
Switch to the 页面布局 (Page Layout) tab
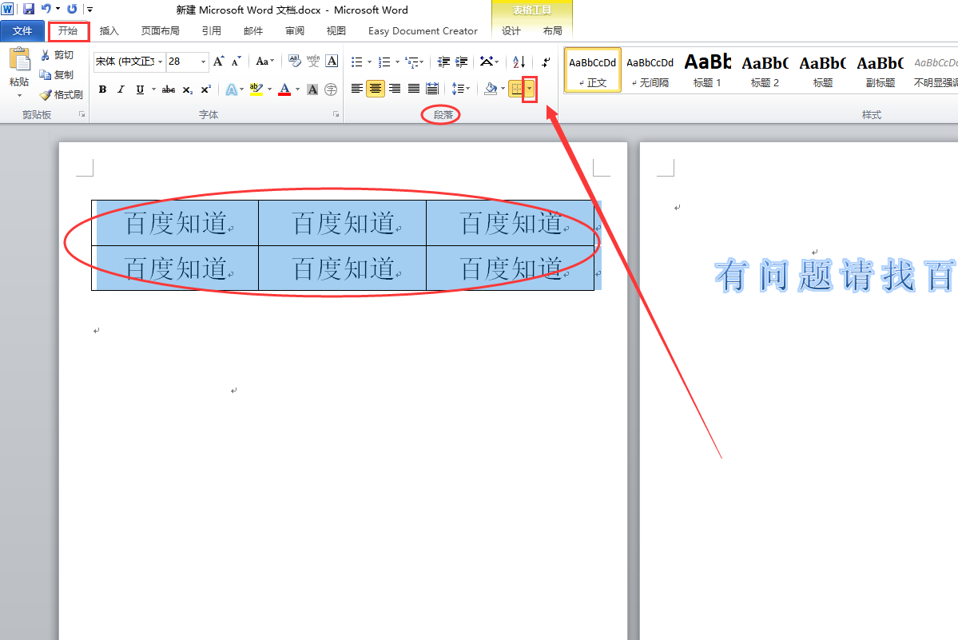pyautogui.click(x=160, y=30)
